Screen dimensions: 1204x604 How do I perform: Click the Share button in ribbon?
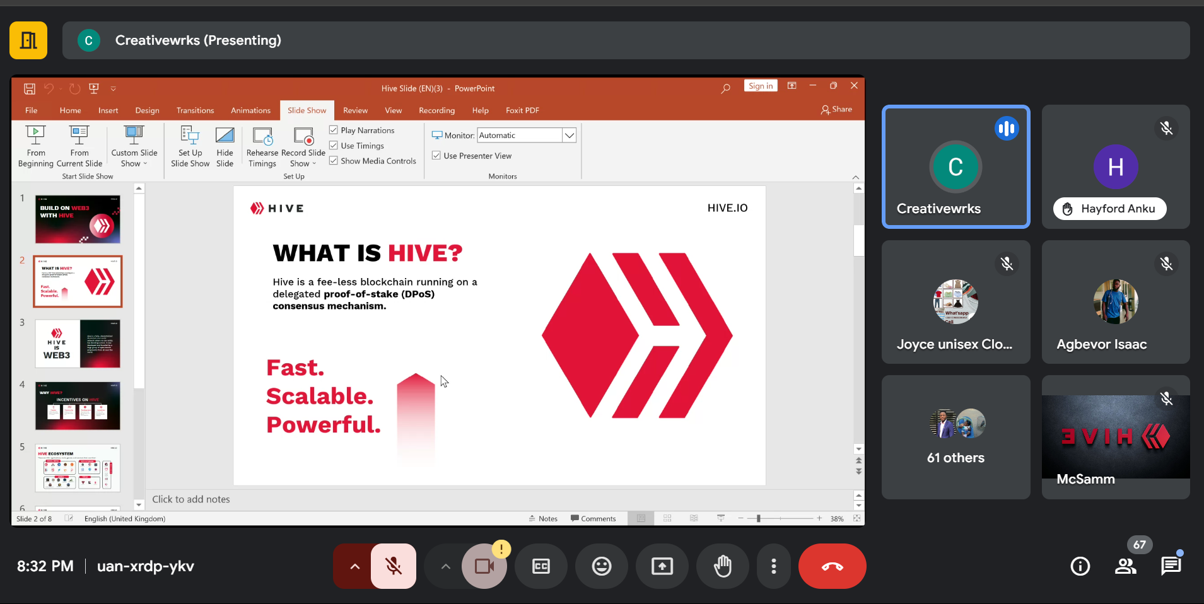pyautogui.click(x=836, y=110)
